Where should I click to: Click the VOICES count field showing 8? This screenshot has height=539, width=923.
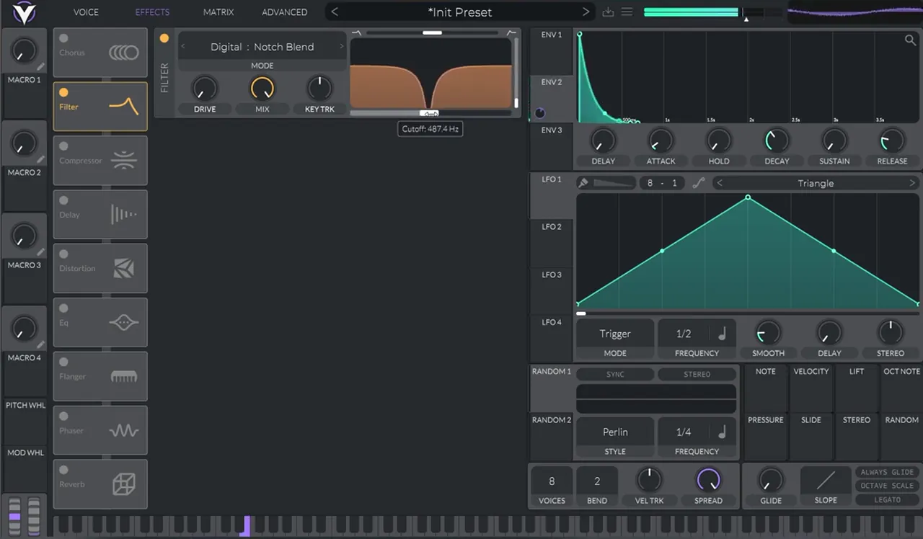point(552,481)
